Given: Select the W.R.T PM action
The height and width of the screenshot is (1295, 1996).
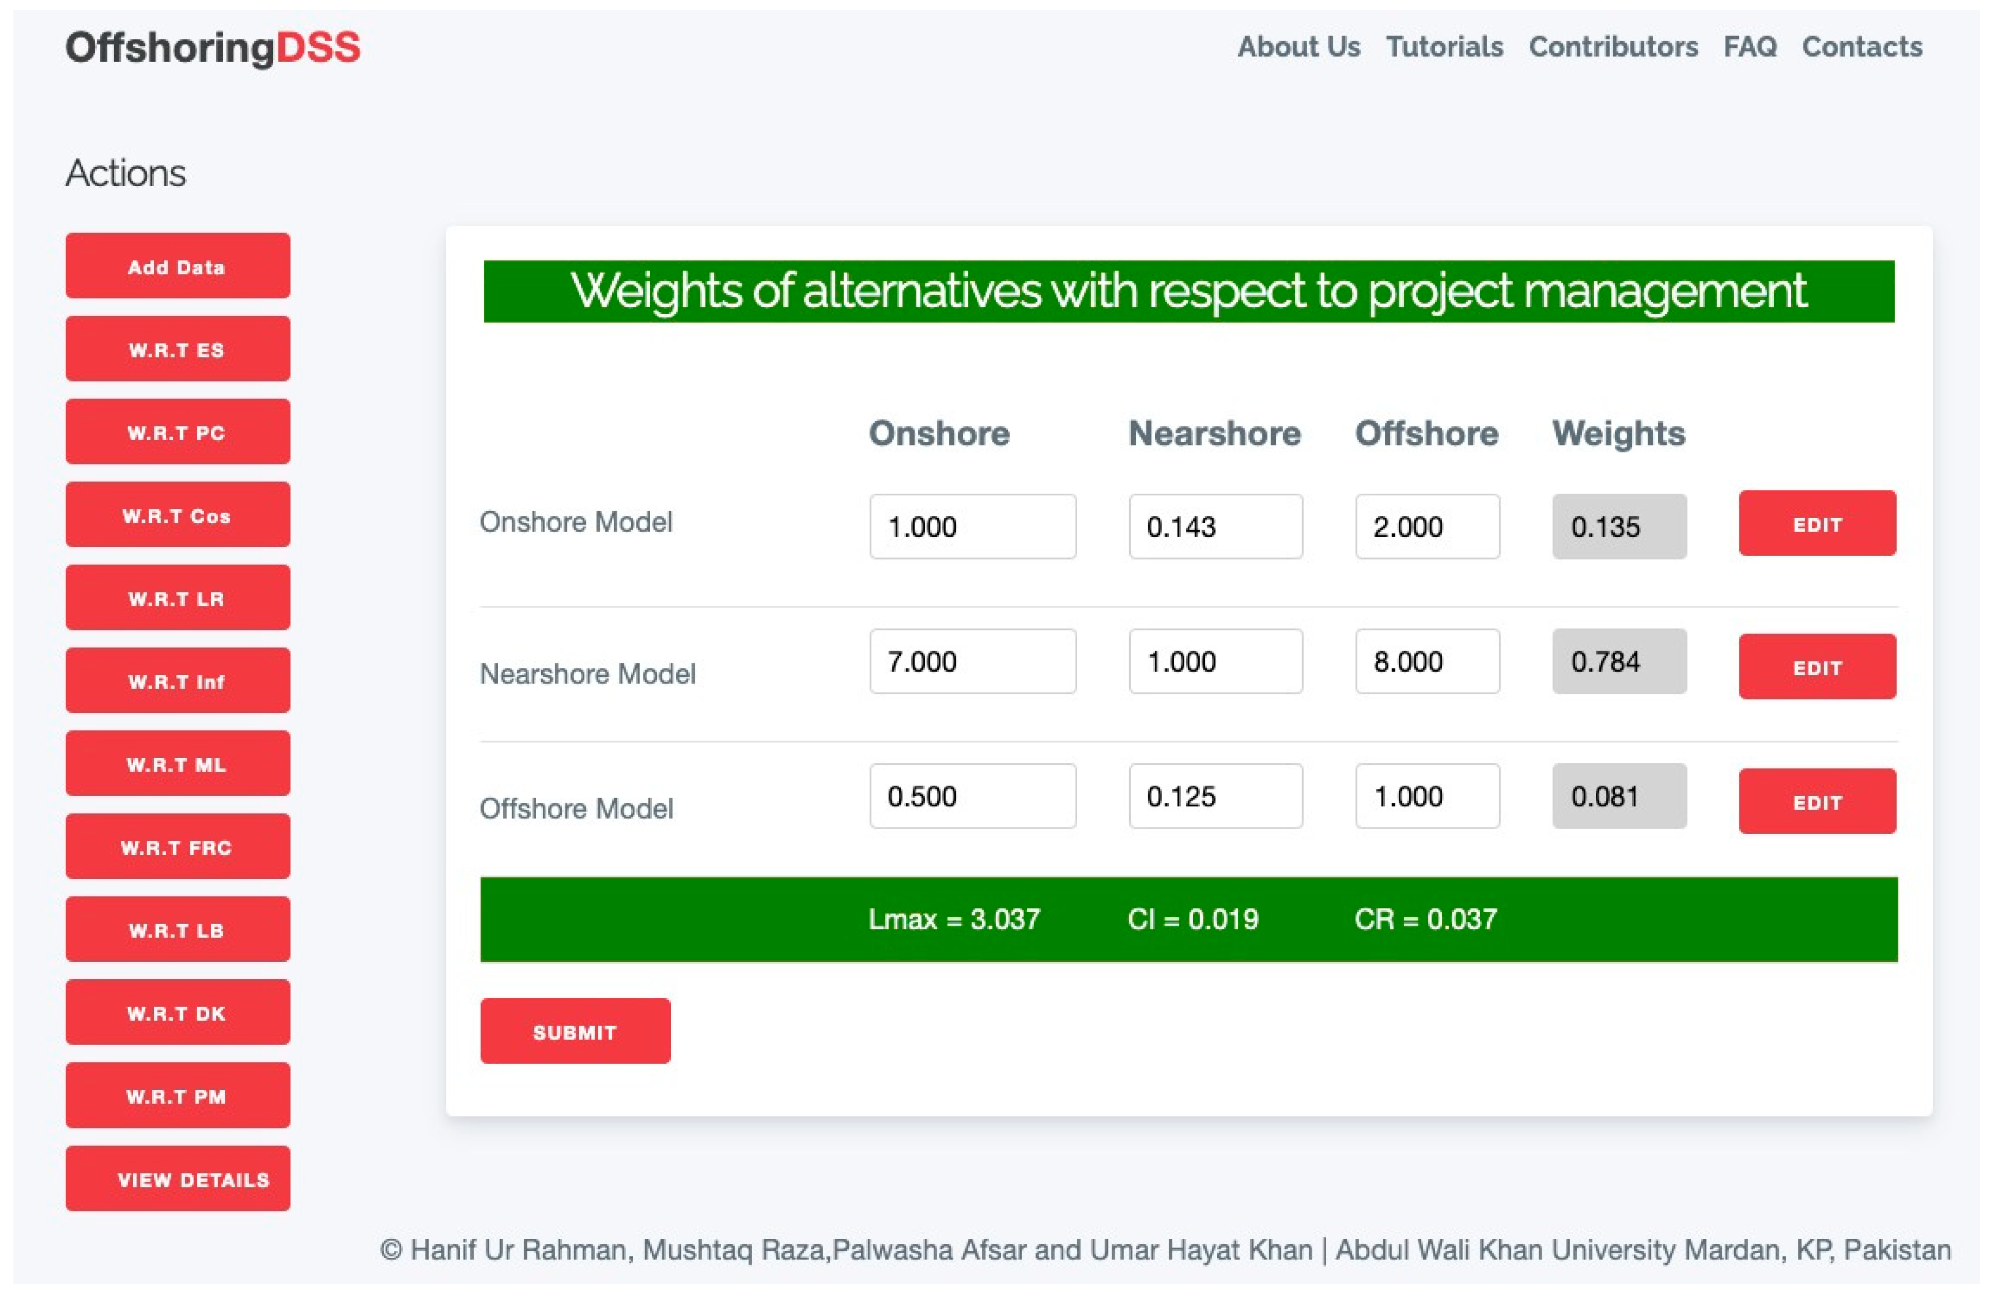Looking at the screenshot, I should (178, 1096).
